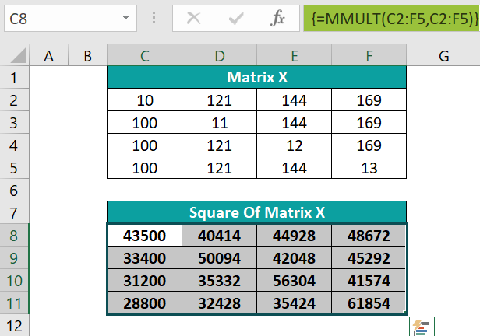
Task: Select column D header
Action: 219,56
